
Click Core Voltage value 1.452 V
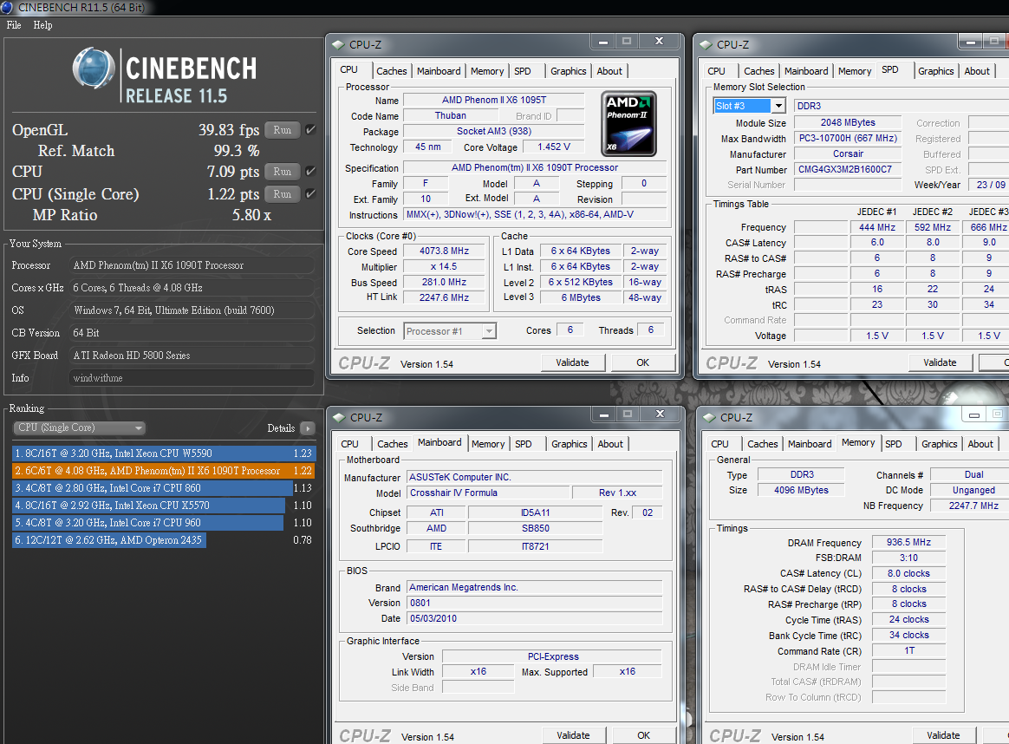click(554, 147)
